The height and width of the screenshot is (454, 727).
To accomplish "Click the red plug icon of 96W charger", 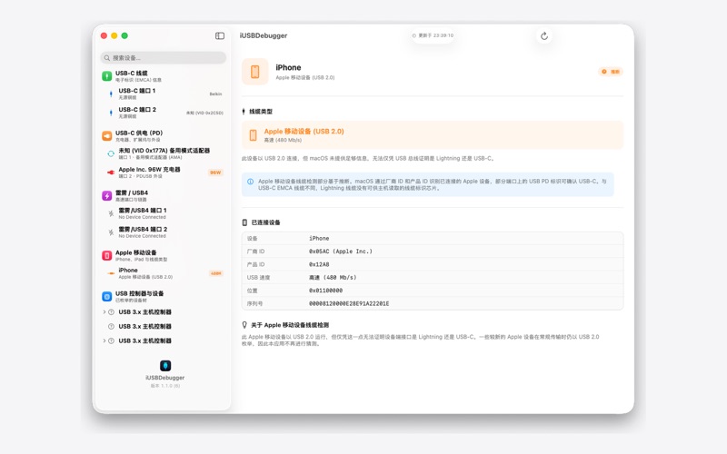I will (111, 173).
